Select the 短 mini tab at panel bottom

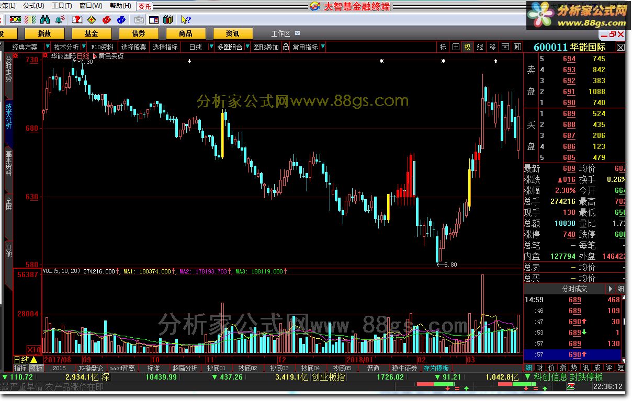click(620, 368)
